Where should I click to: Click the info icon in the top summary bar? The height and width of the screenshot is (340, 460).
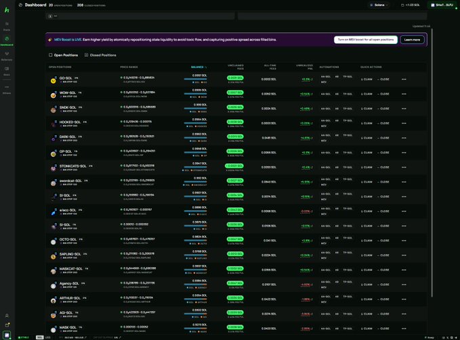click(50, 16)
